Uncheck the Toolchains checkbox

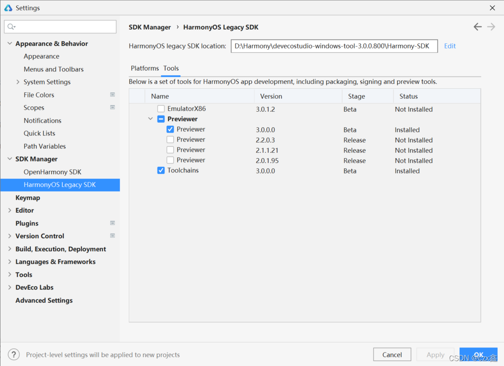point(161,170)
